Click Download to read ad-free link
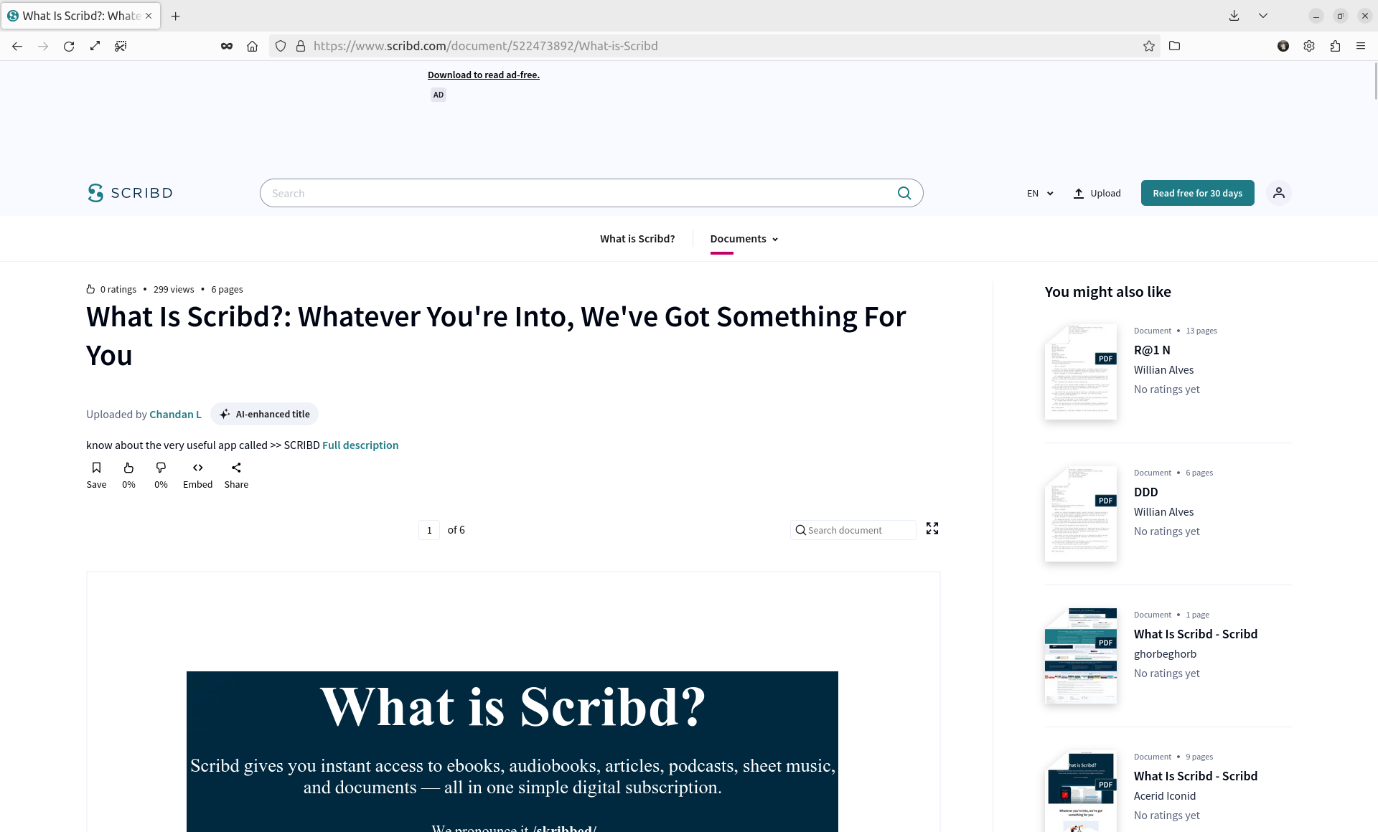The width and height of the screenshot is (1378, 832). click(x=484, y=75)
